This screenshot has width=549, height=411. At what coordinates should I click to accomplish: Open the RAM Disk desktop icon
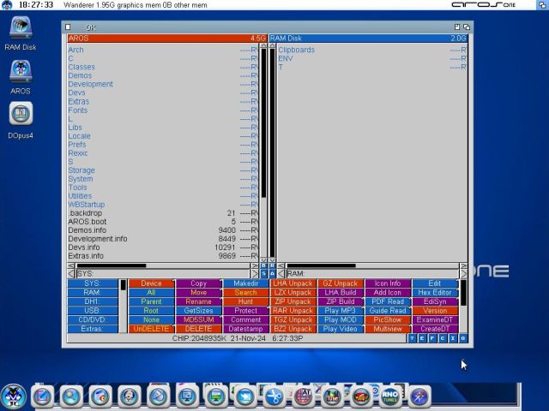coord(21,33)
